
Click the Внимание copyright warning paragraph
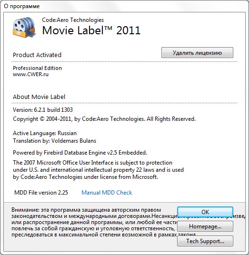point(94,222)
